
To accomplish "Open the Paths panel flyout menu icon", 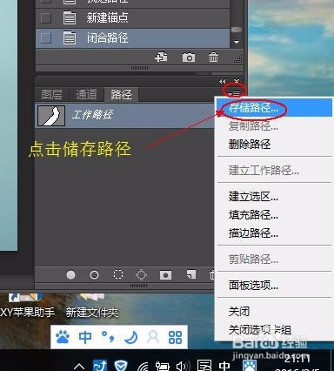I will click(235, 92).
